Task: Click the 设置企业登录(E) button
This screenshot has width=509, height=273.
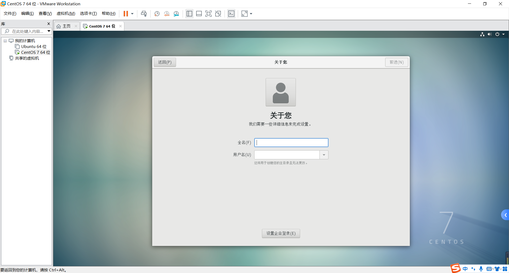Action: point(281,234)
